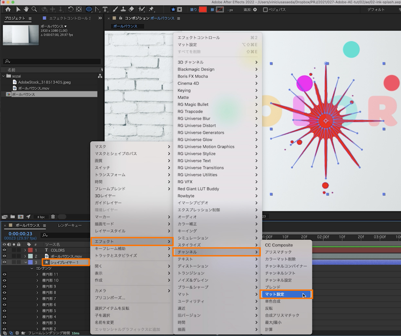Click the new composition icon
The width and height of the screenshot is (401, 336).
pos(20,217)
